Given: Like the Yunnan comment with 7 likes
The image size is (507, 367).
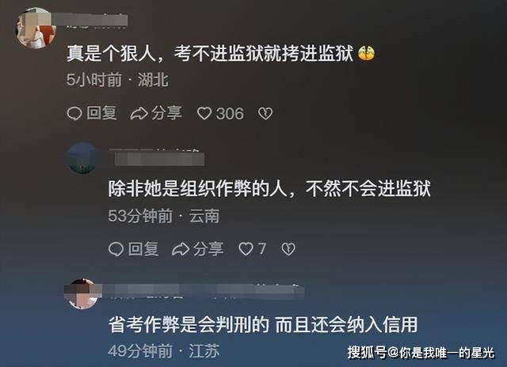Looking at the screenshot, I should [x=246, y=249].
